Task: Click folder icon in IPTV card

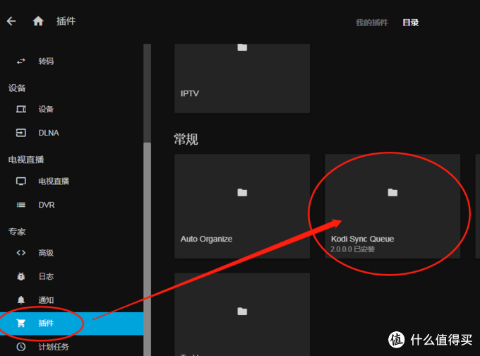Action: tap(242, 47)
